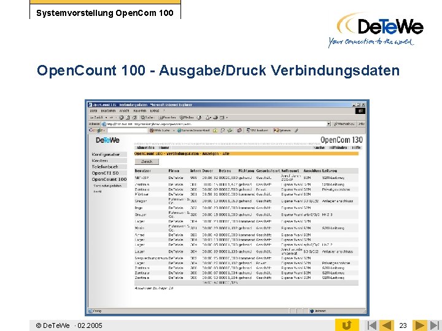Click the Abmelden link on the OpenCom page
The image size is (442, 331).
(x=145, y=148)
